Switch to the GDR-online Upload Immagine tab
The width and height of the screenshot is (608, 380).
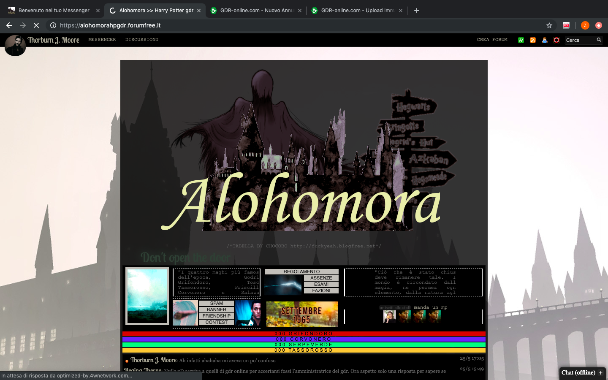(x=357, y=11)
